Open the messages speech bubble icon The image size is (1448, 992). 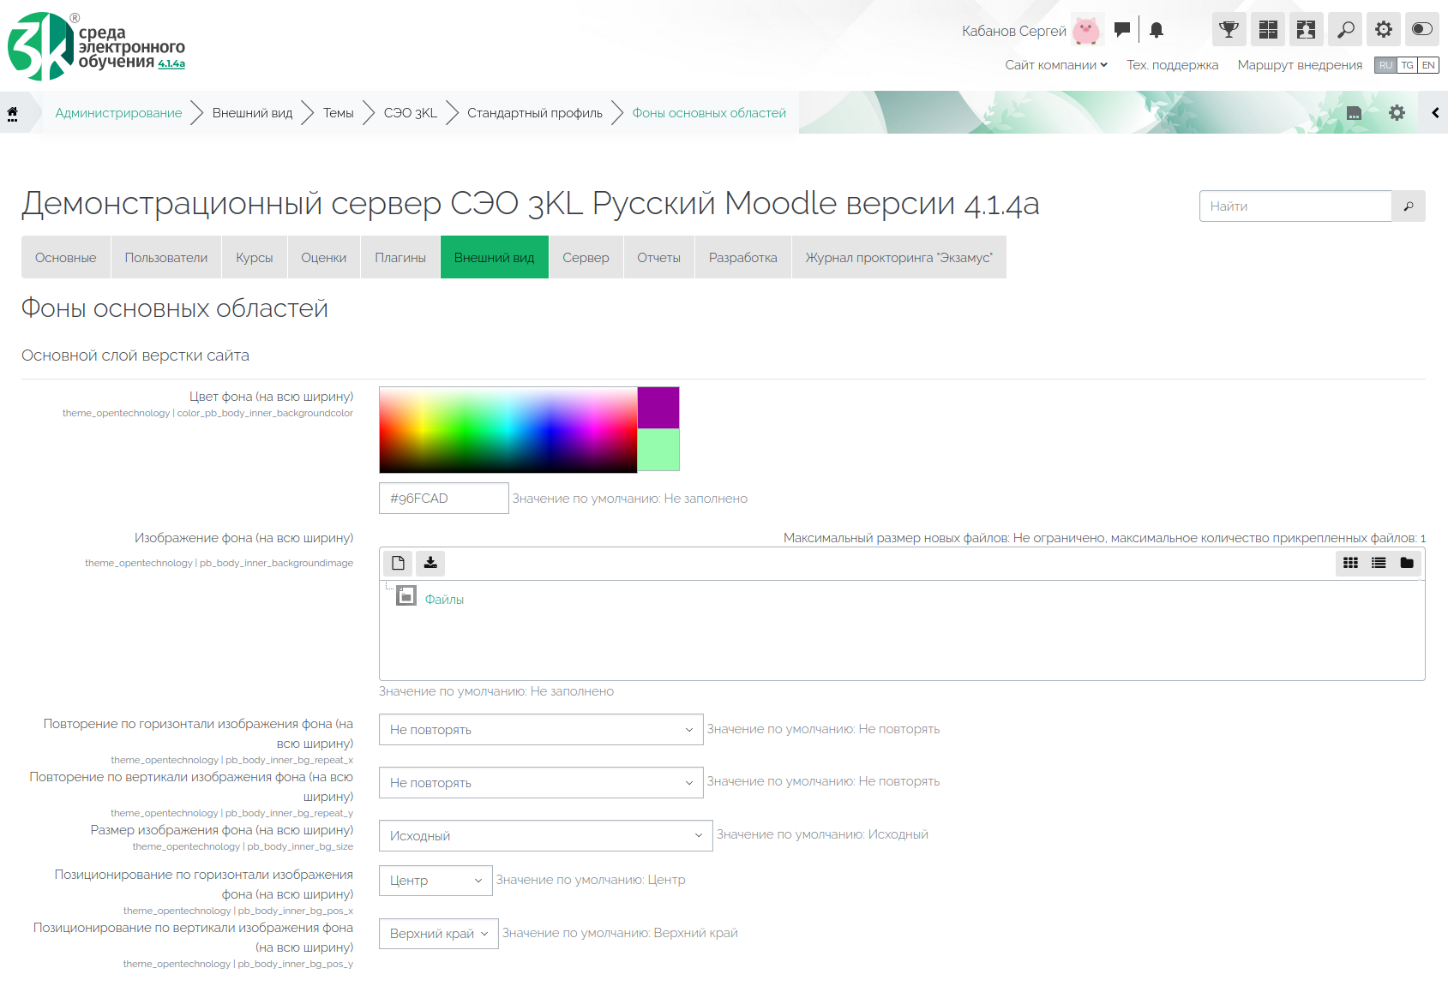click(1121, 30)
